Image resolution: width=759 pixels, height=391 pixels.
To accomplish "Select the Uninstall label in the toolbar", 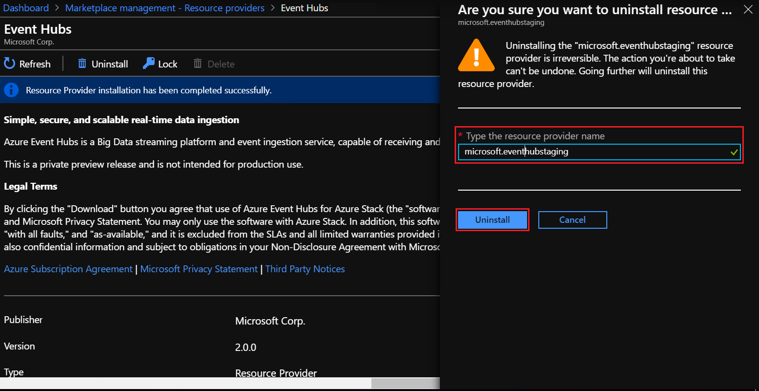I will (110, 63).
